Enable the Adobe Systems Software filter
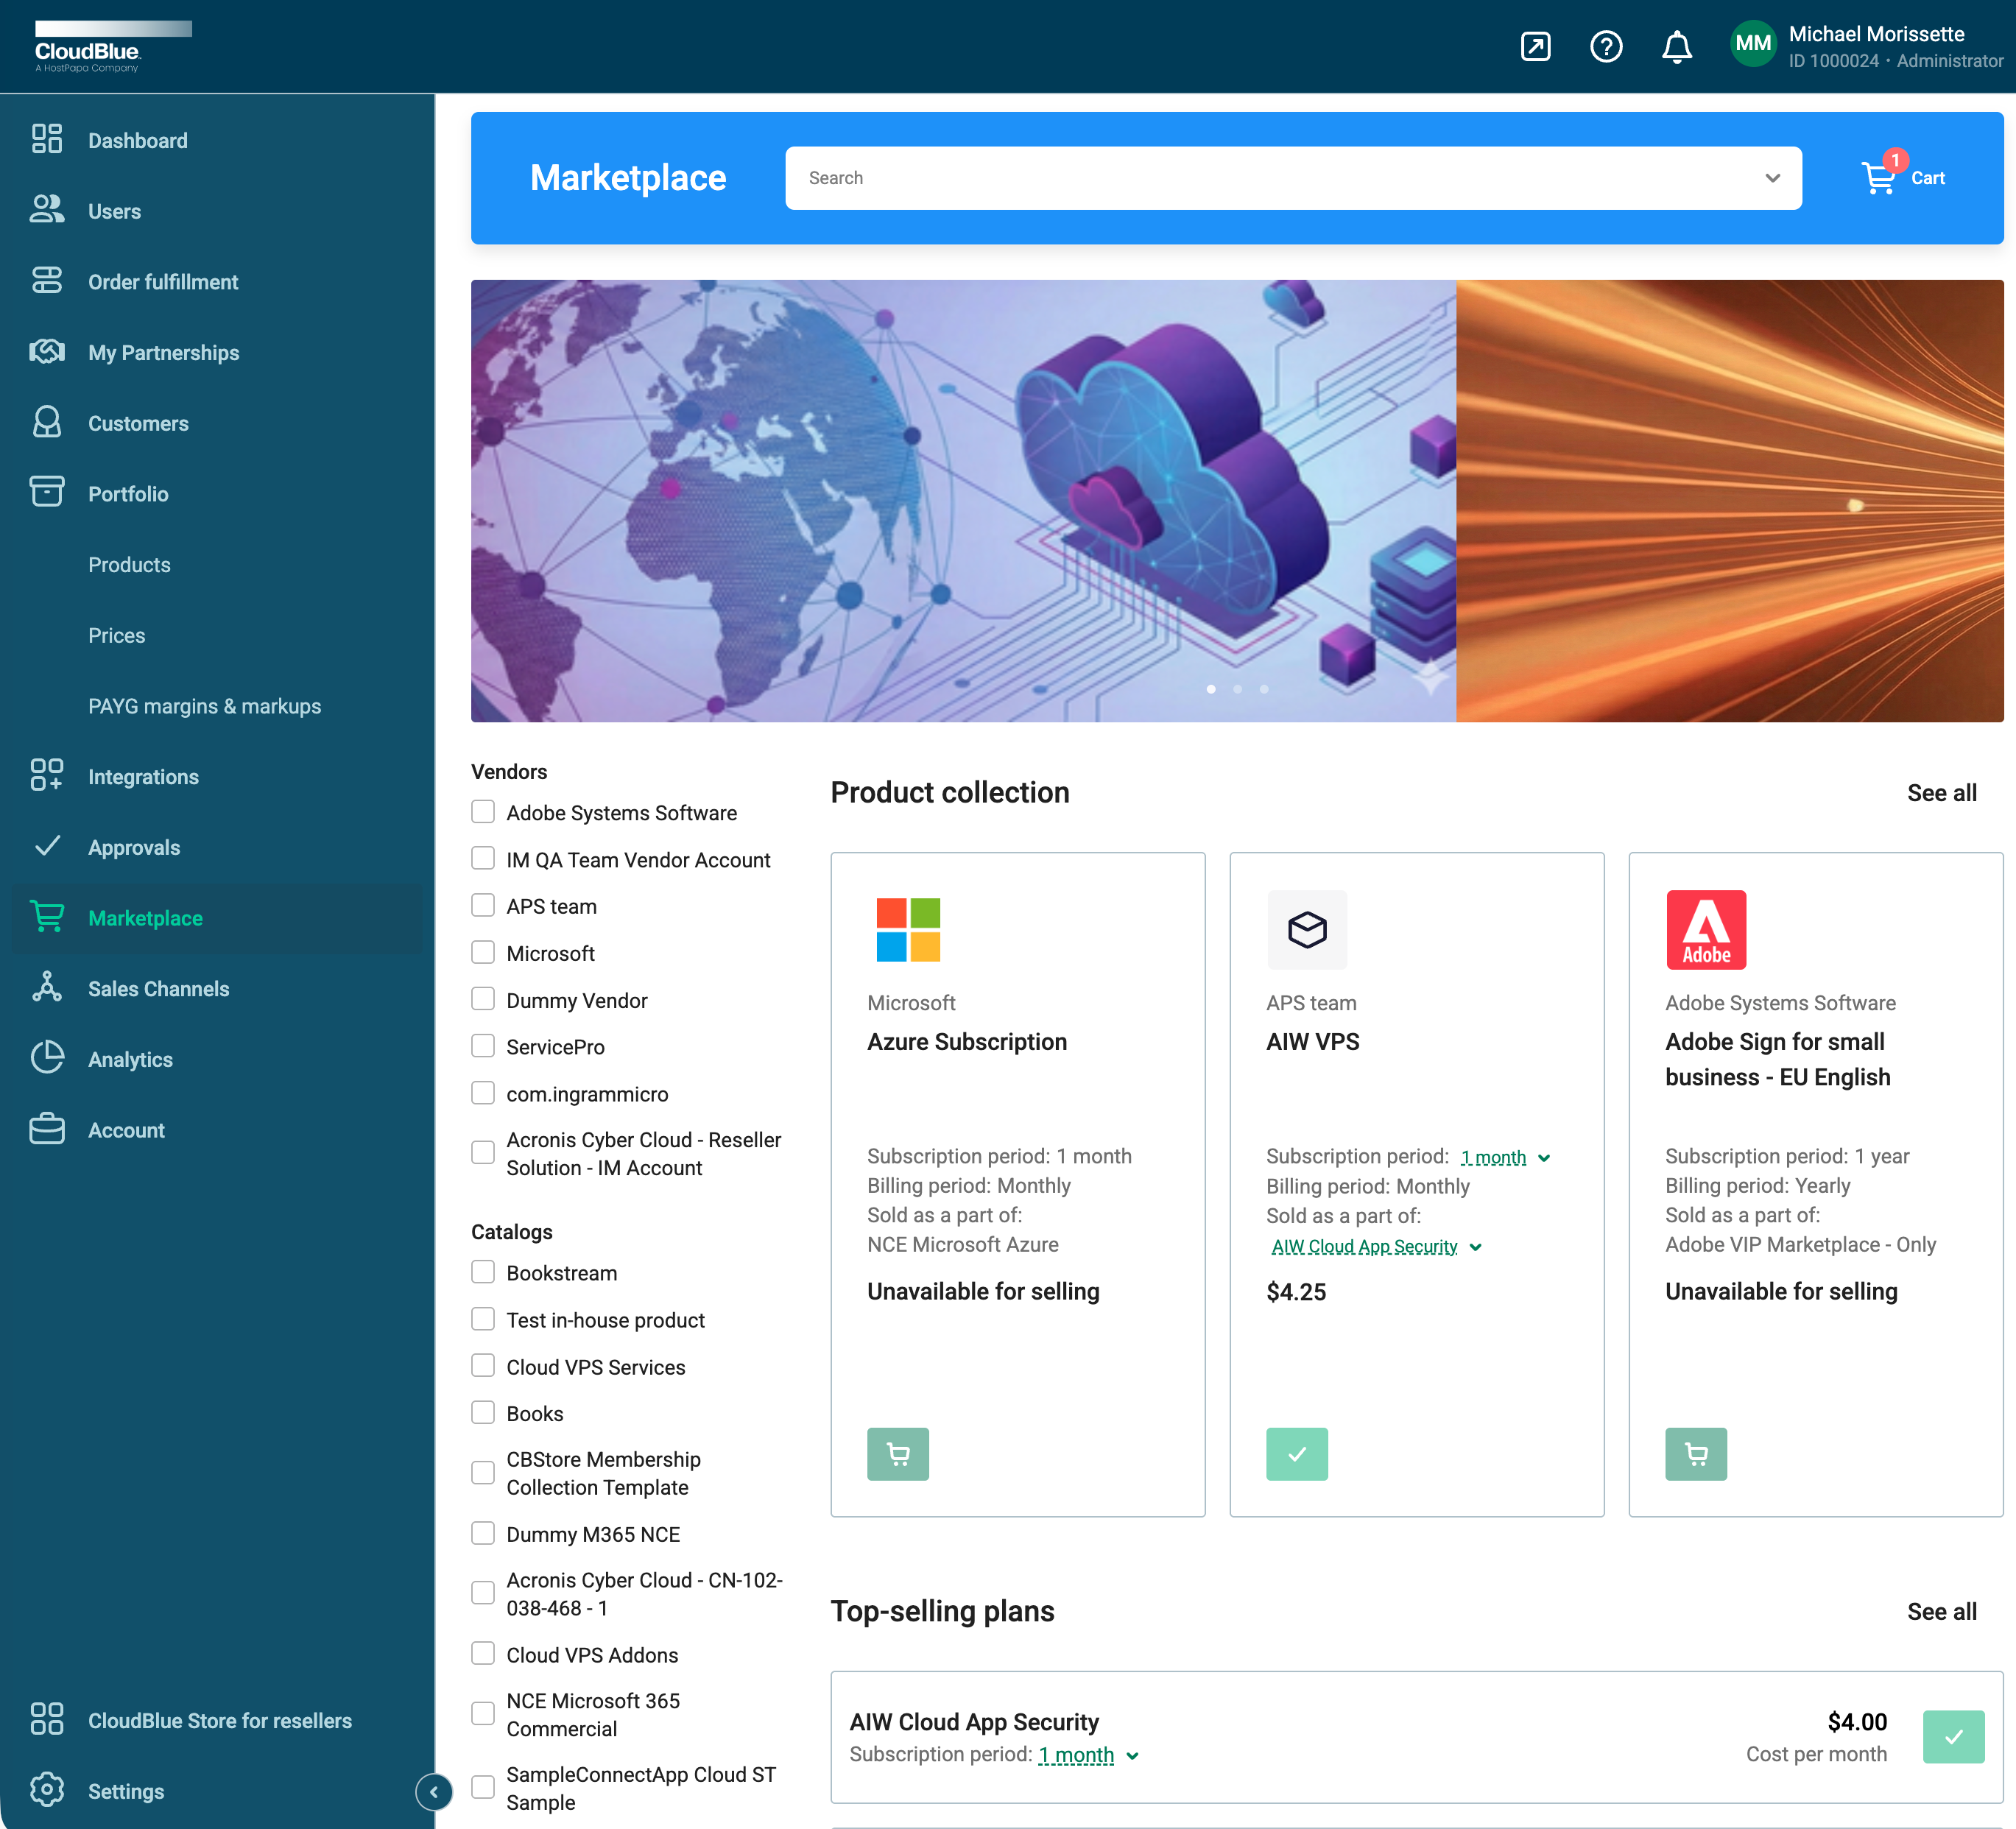Viewport: 2016px width, 1829px height. pos(483,812)
